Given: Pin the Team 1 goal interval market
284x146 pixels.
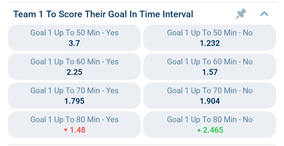Looking at the screenshot, I should (241, 14).
